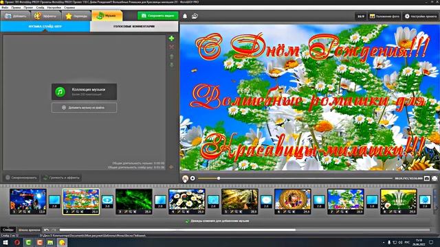Viewport: 440px width, 247px height.
Task: Switch to the Добавить tab
Action: pos(15,16)
